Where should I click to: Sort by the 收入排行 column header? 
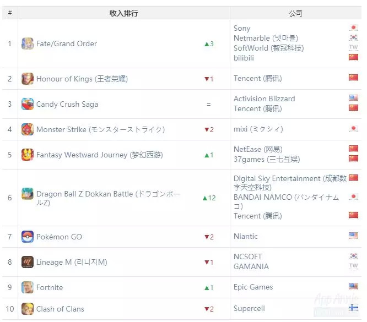pos(123,13)
